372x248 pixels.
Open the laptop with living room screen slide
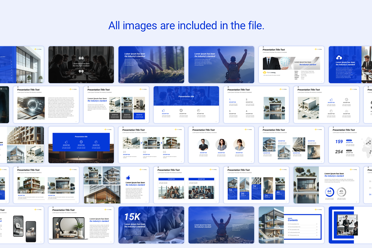(81, 225)
